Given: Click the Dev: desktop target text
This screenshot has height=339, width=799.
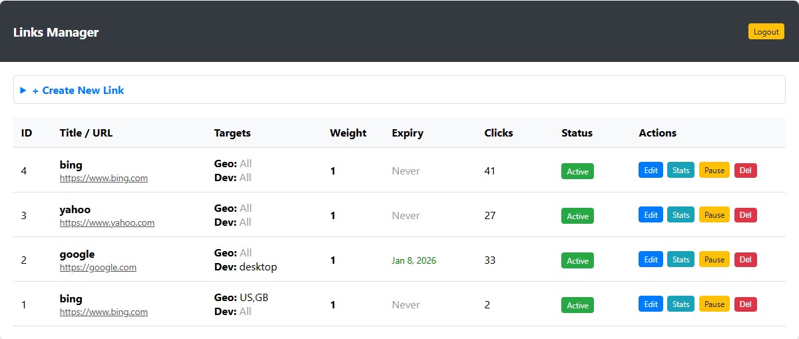Looking at the screenshot, I should pos(246,266).
